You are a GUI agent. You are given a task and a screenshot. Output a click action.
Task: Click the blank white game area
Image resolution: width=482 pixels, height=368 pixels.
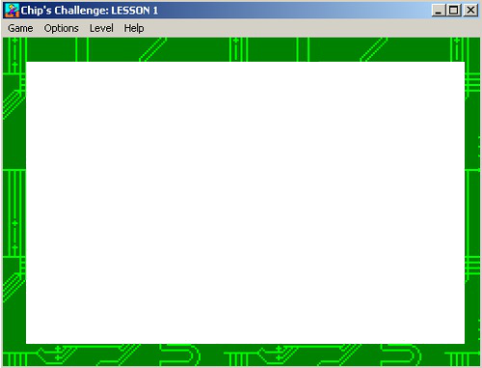point(245,203)
